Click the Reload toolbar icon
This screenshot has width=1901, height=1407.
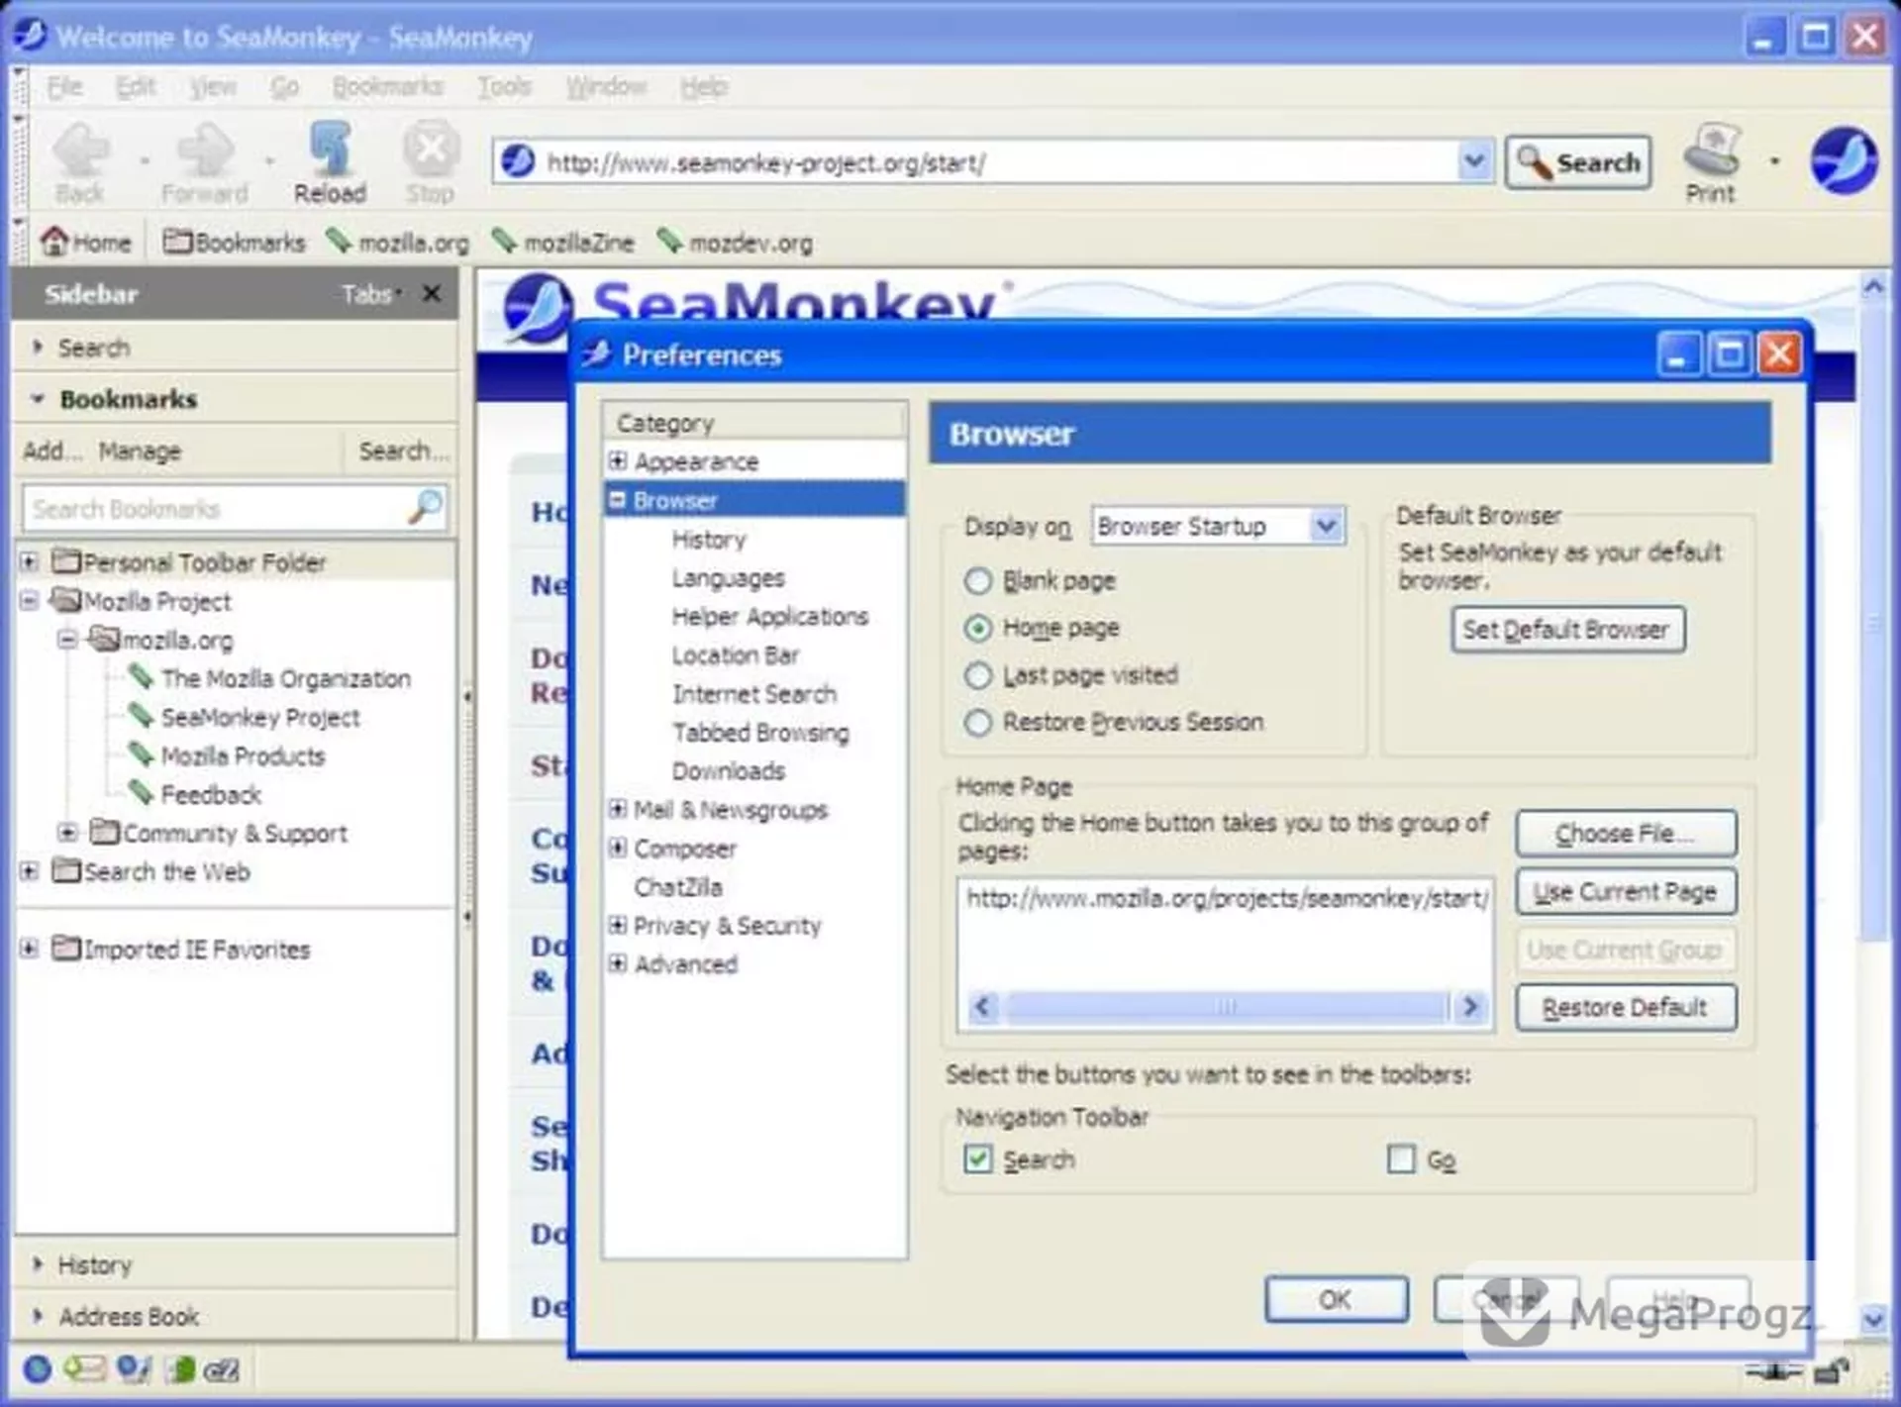tap(330, 149)
